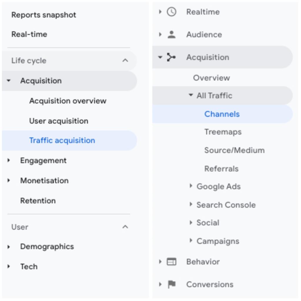Screen dimensions: 301x301
Task: Open the Retention report
Action: point(38,201)
